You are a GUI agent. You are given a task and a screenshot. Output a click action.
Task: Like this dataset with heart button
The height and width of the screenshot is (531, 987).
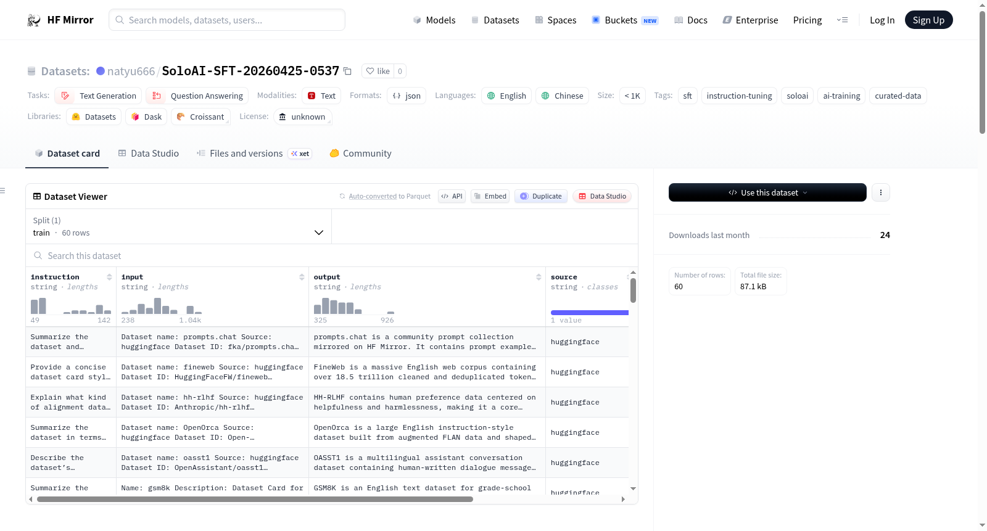click(x=378, y=71)
